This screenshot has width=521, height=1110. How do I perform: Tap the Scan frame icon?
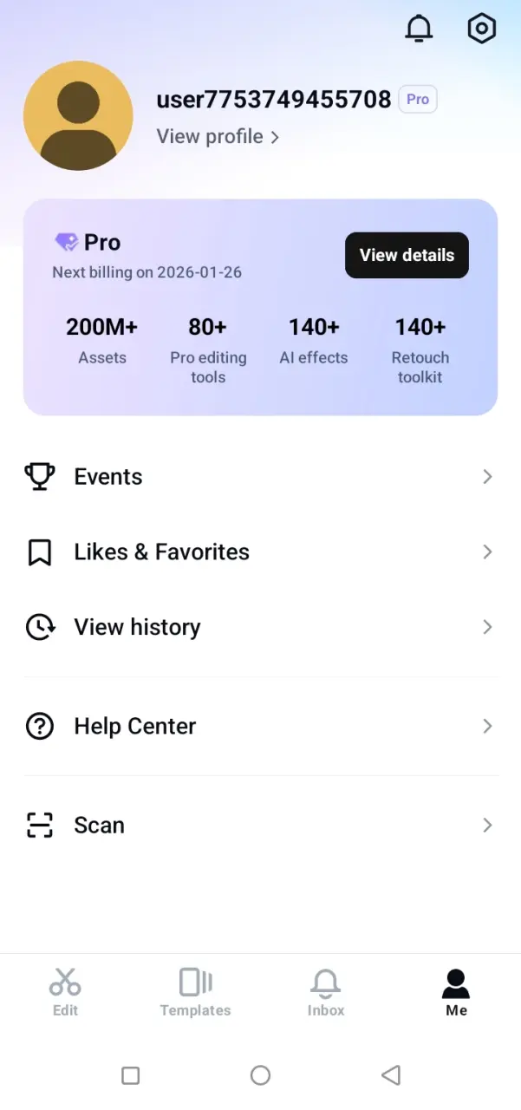tap(40, 825)
